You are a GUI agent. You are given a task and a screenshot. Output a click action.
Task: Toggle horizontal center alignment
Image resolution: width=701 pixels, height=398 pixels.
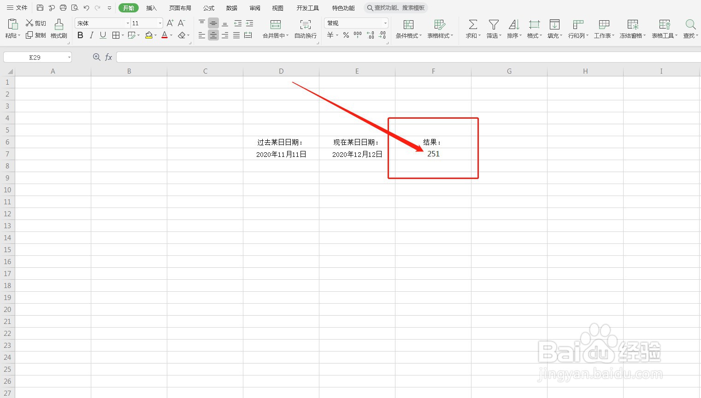click(213, 35)
